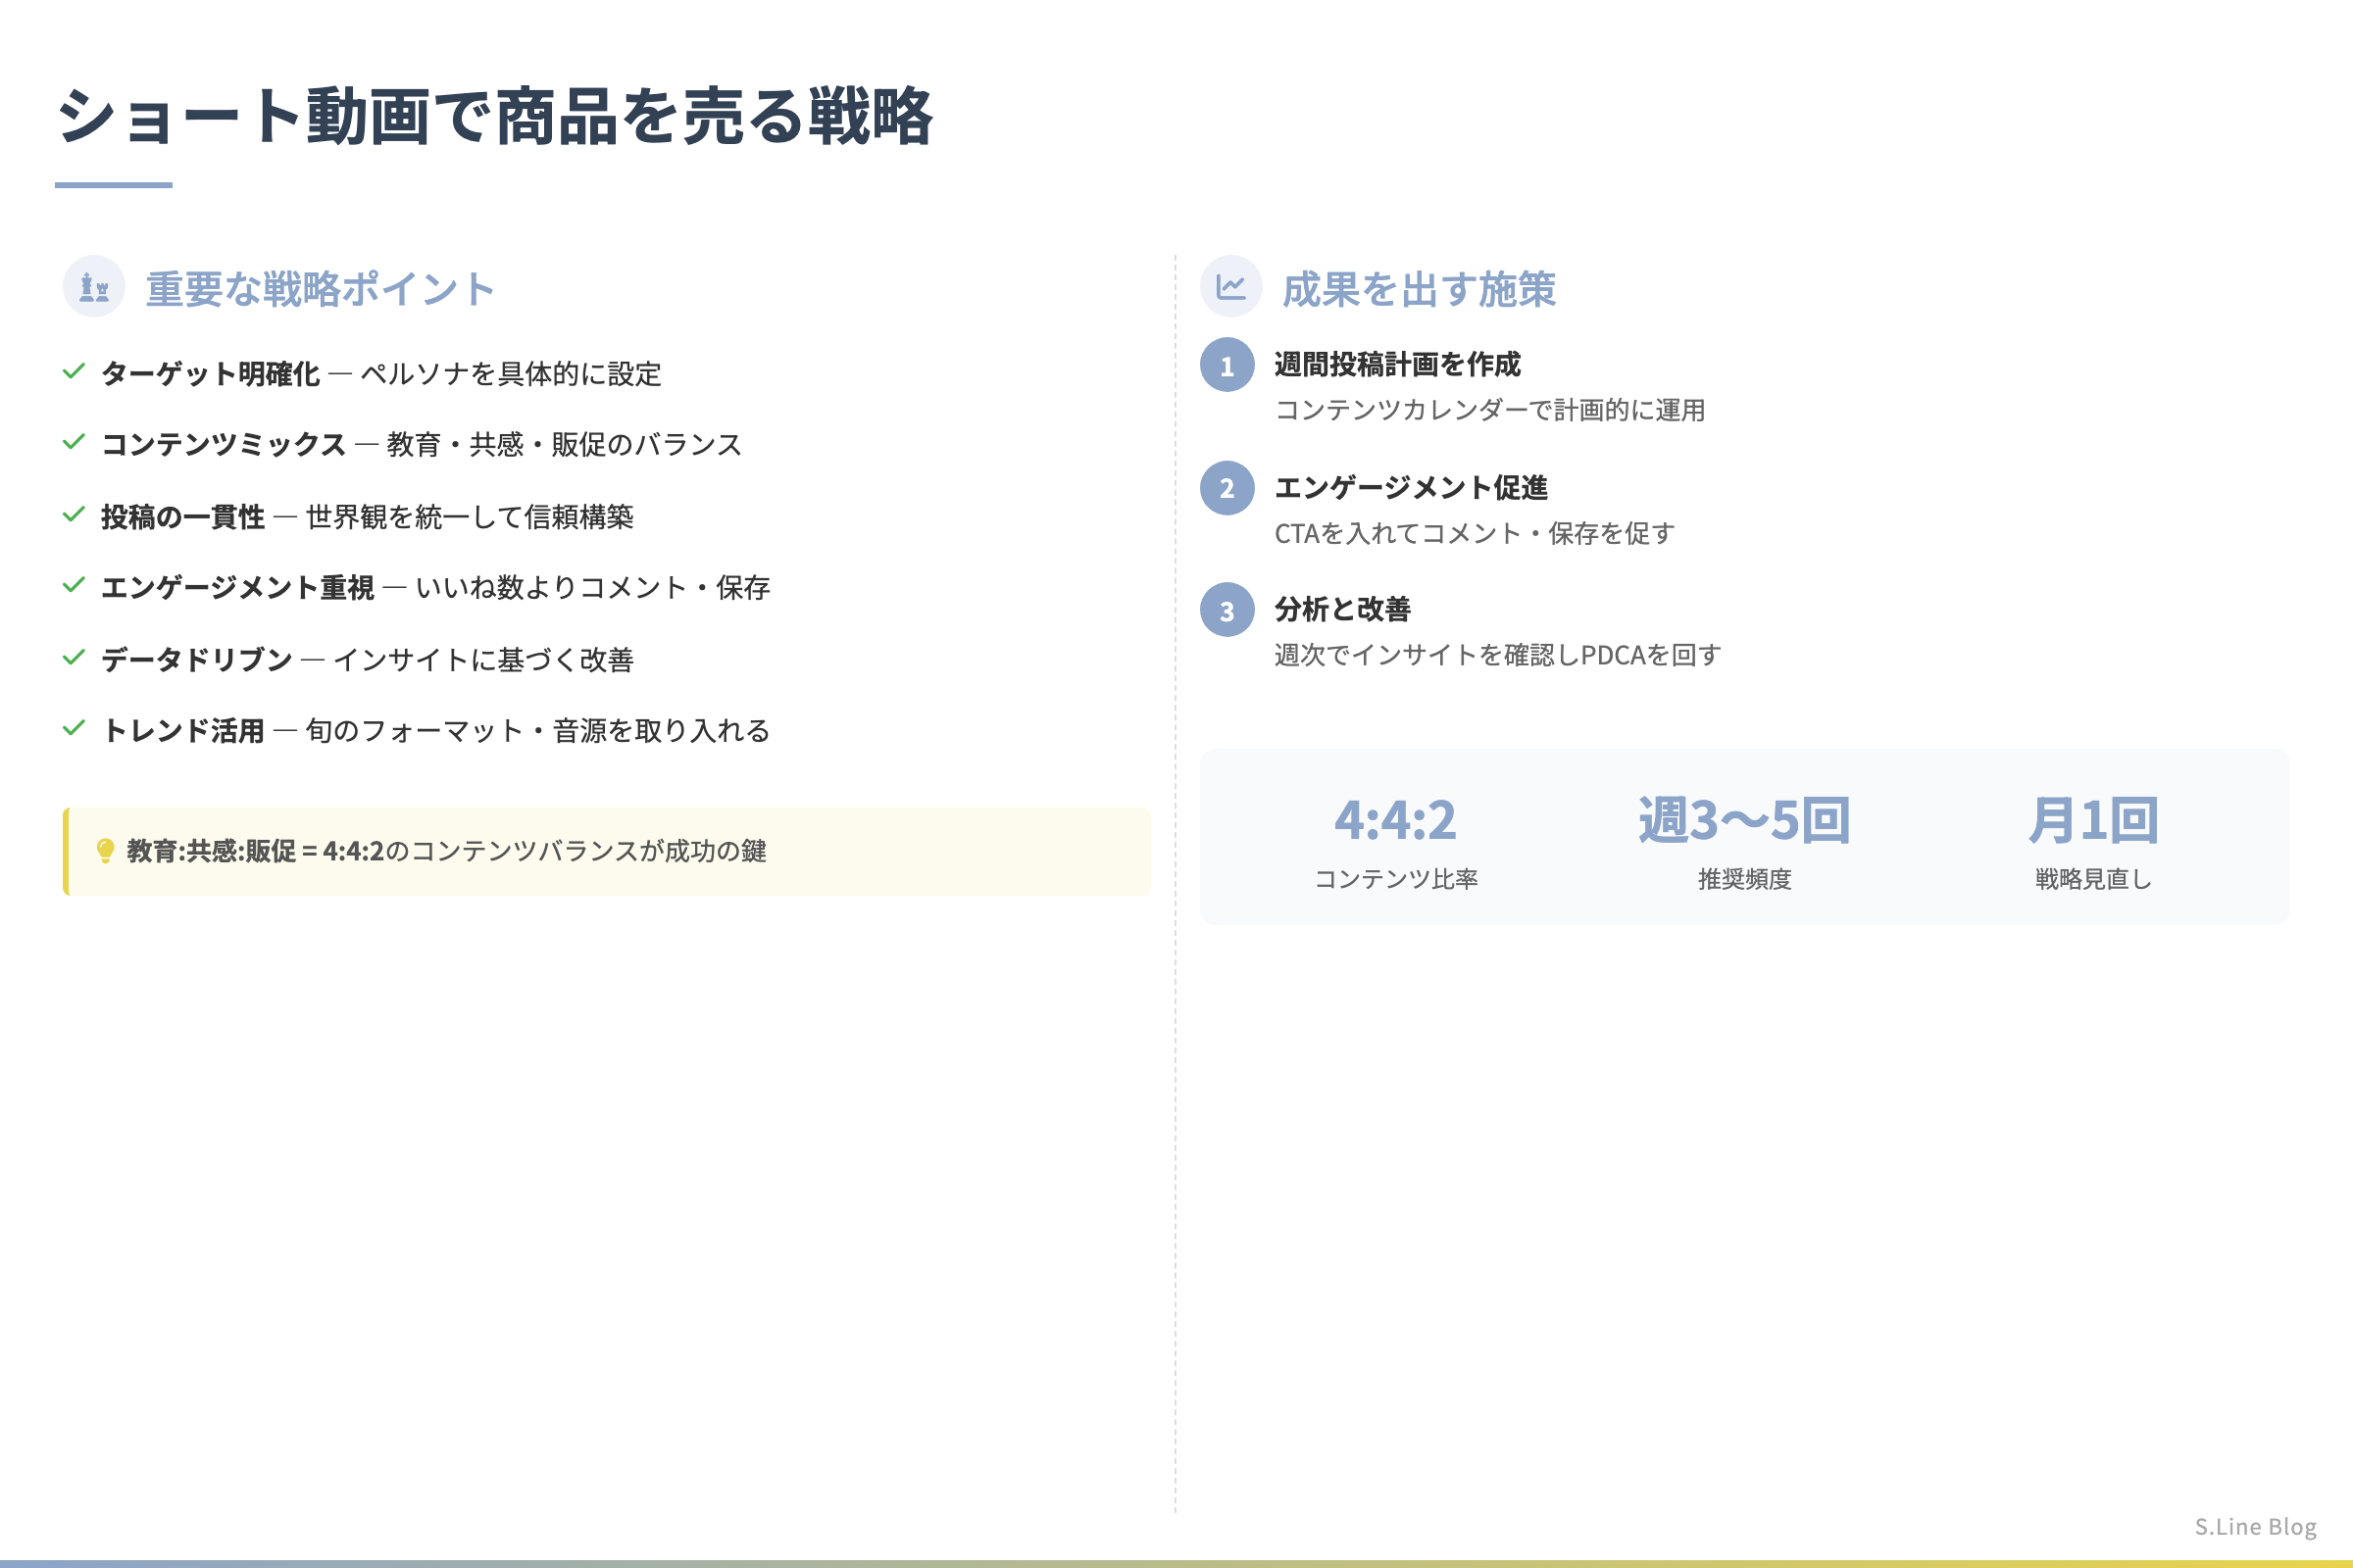
Task: Click the text 教育・共感・販促のバランス
Action: (566, 445)
